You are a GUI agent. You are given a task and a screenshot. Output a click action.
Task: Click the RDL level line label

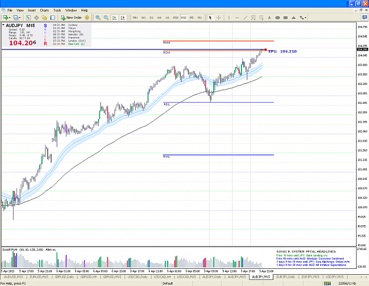[x=166, y=104]
